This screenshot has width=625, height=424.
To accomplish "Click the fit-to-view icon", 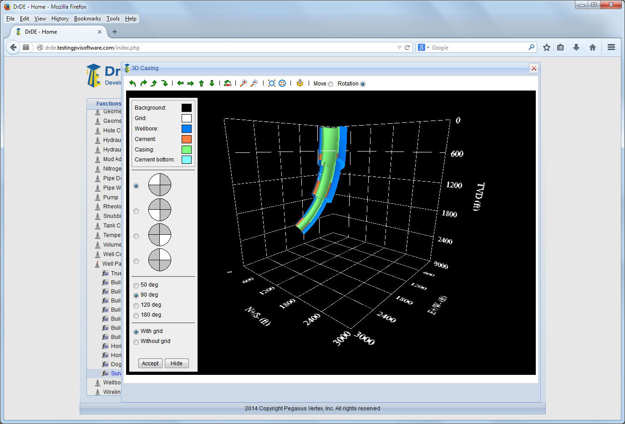I will click(x=272, y=83).
